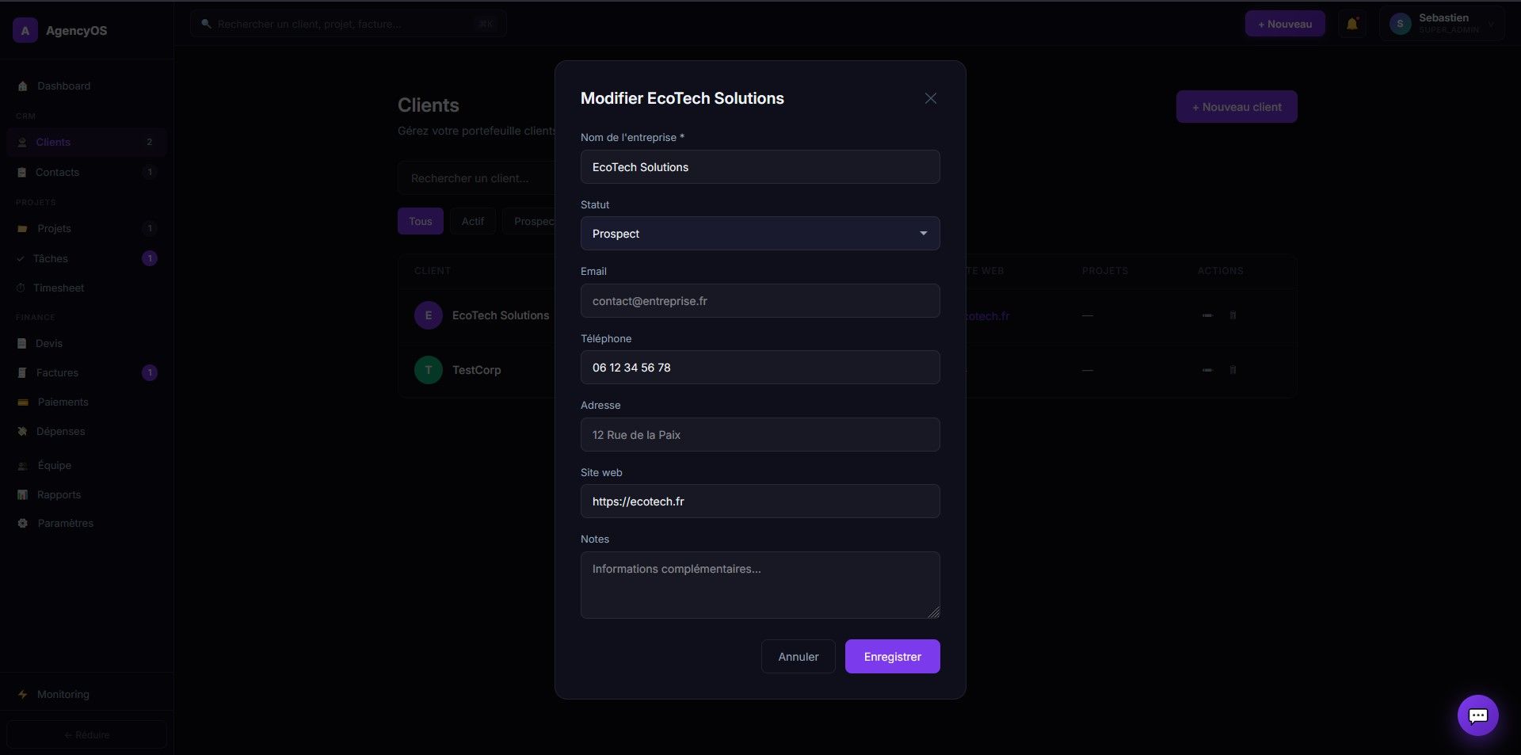Delete the TestCorp row icon
1521x755 pixels.
(x=1233, y=370)
